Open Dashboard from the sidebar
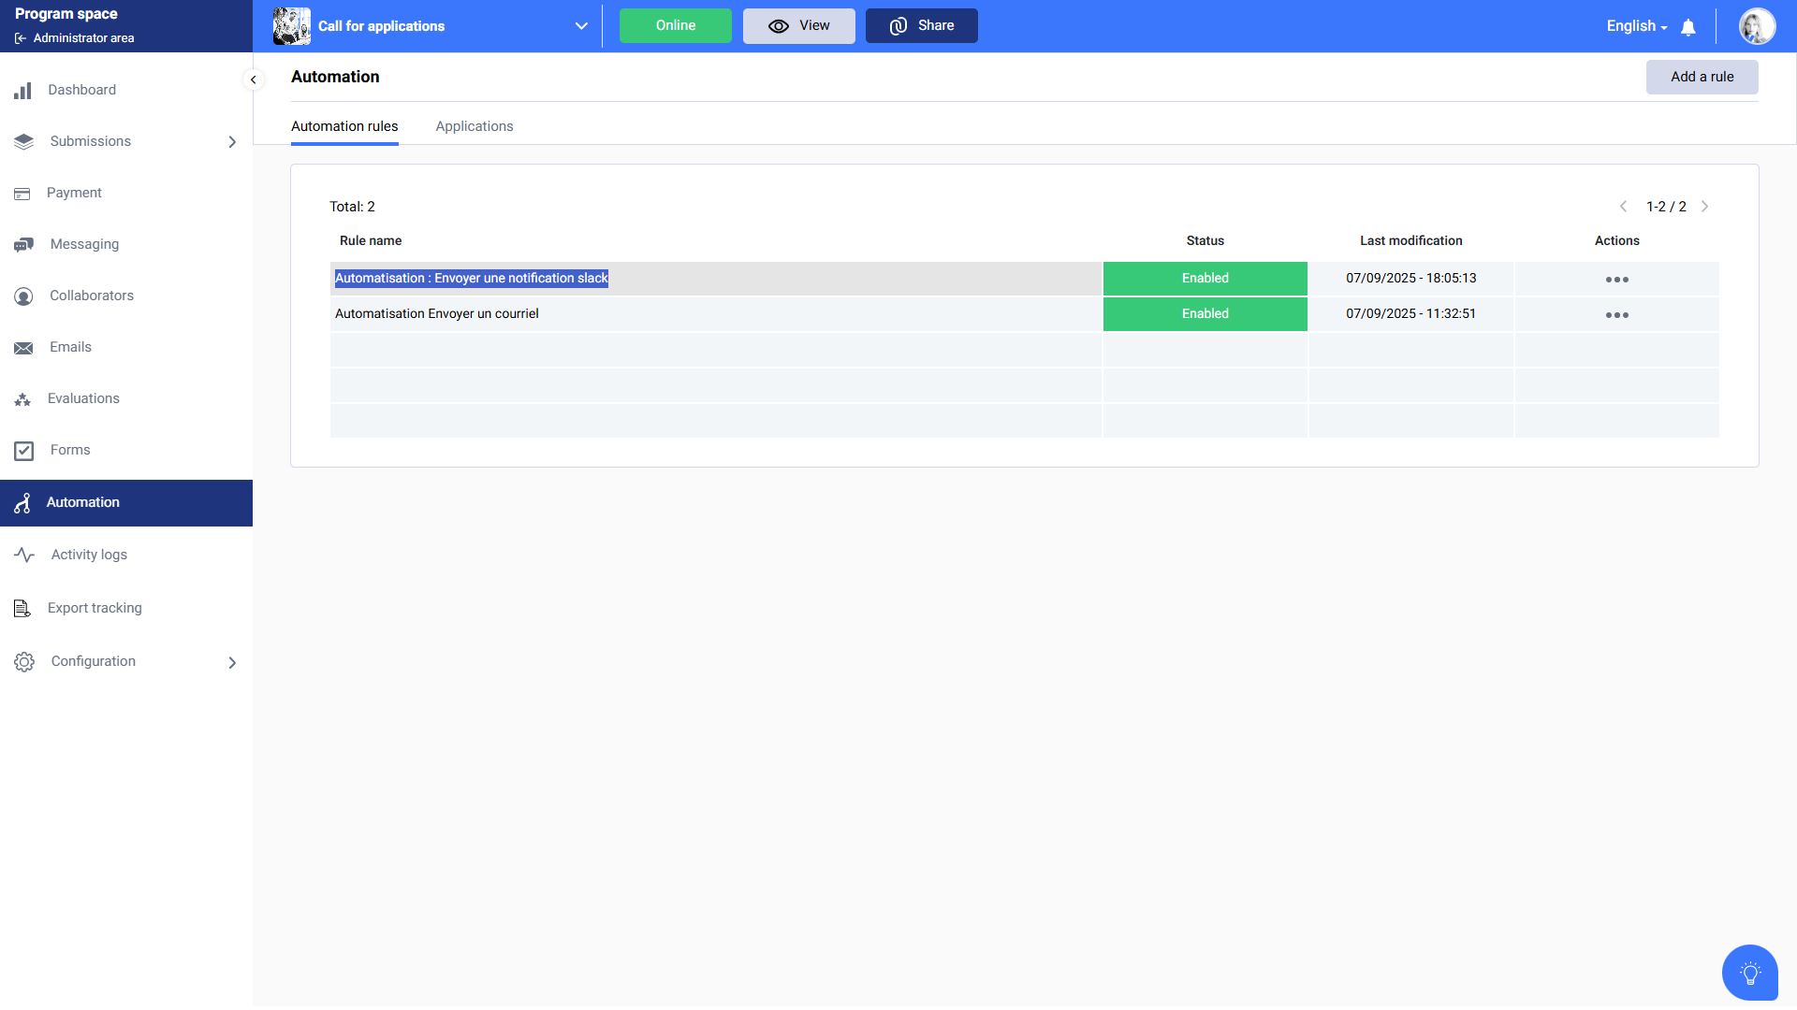Screen dimensions: 1797x1010 [x=82, y=90]
